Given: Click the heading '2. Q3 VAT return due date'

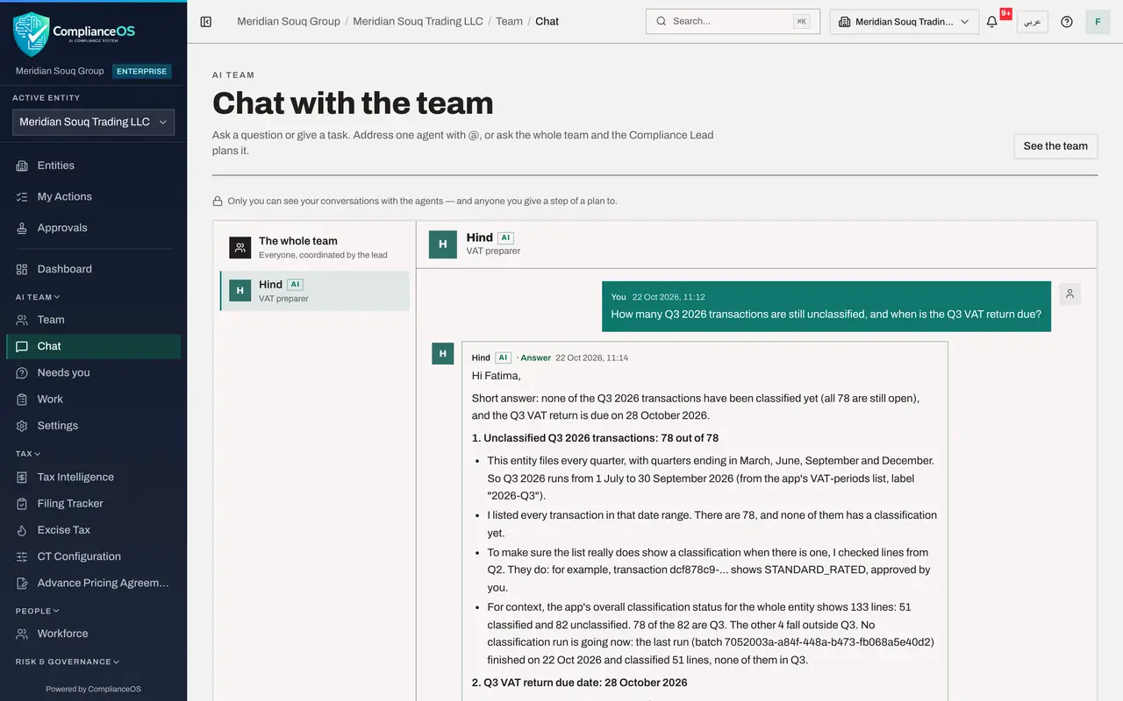Looking at the screenshot, I should pyautogui.click(x=580, y=683).
